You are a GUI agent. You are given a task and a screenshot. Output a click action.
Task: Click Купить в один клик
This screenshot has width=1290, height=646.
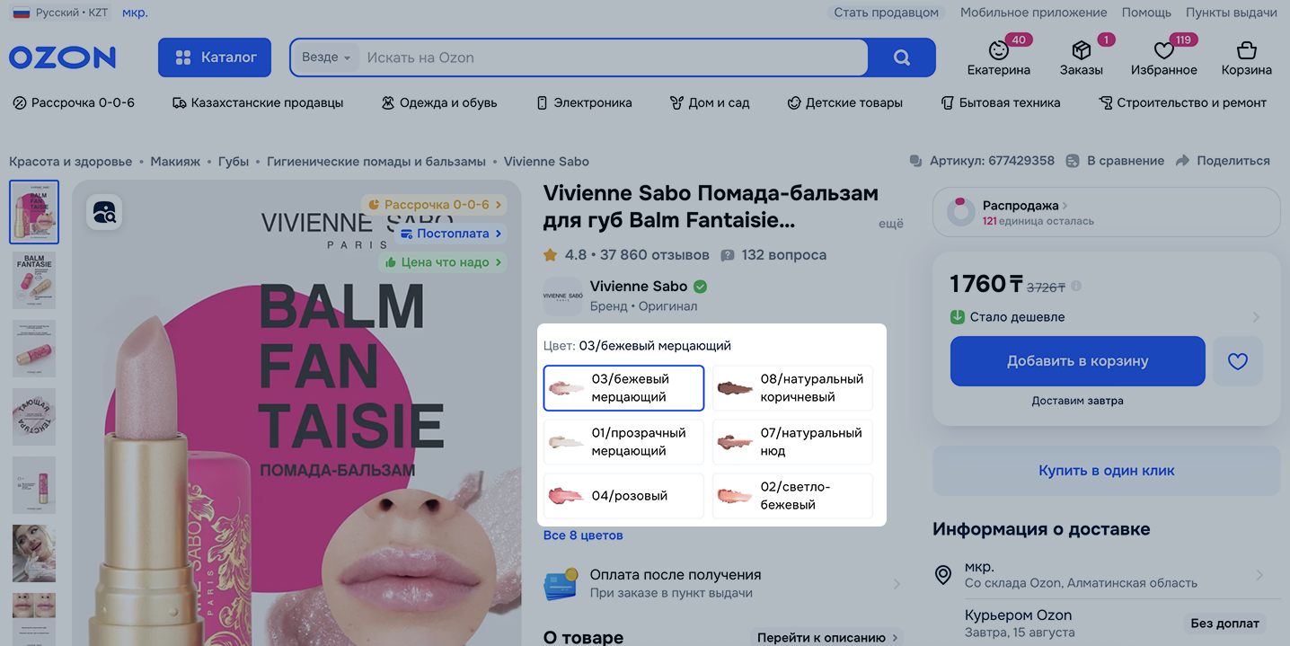click(1107, 471)
